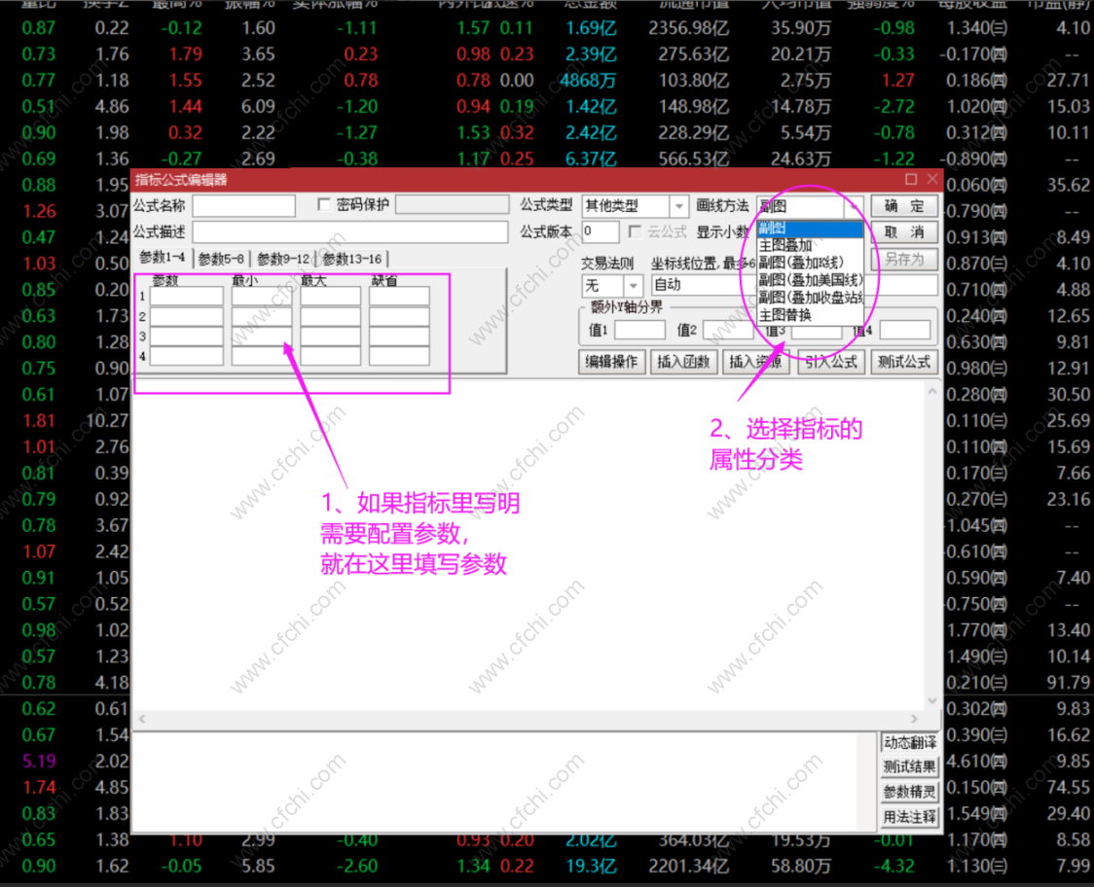This screenshot has height=887, width=1094.
Task: Open the 动态翻译 panel button
Action: (x=909, y=743)
